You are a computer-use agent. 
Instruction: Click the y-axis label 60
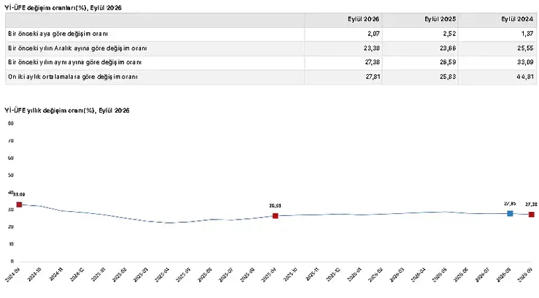click(x=11, y=158)
